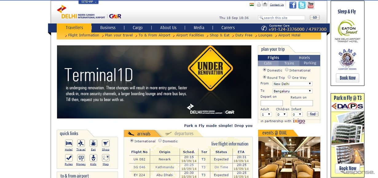Open the Eat quick link icon
This screenshot has height=178, width=378.
click(x=93, y=143)
